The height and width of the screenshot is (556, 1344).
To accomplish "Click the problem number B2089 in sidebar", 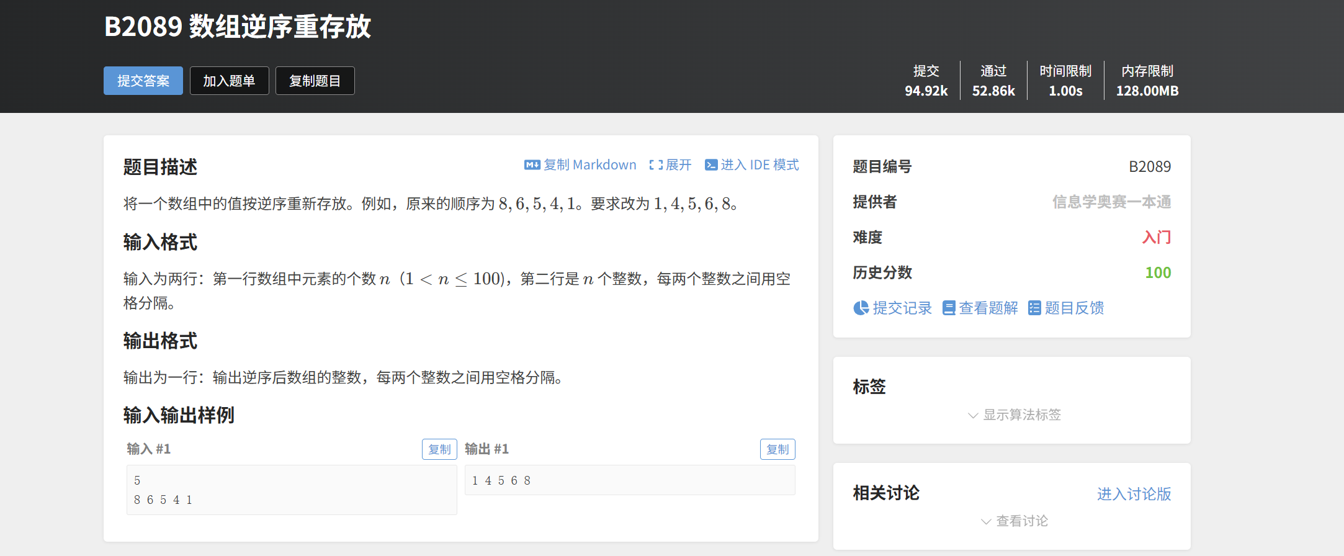I will pyautogui.click(x=1150, y=167).
